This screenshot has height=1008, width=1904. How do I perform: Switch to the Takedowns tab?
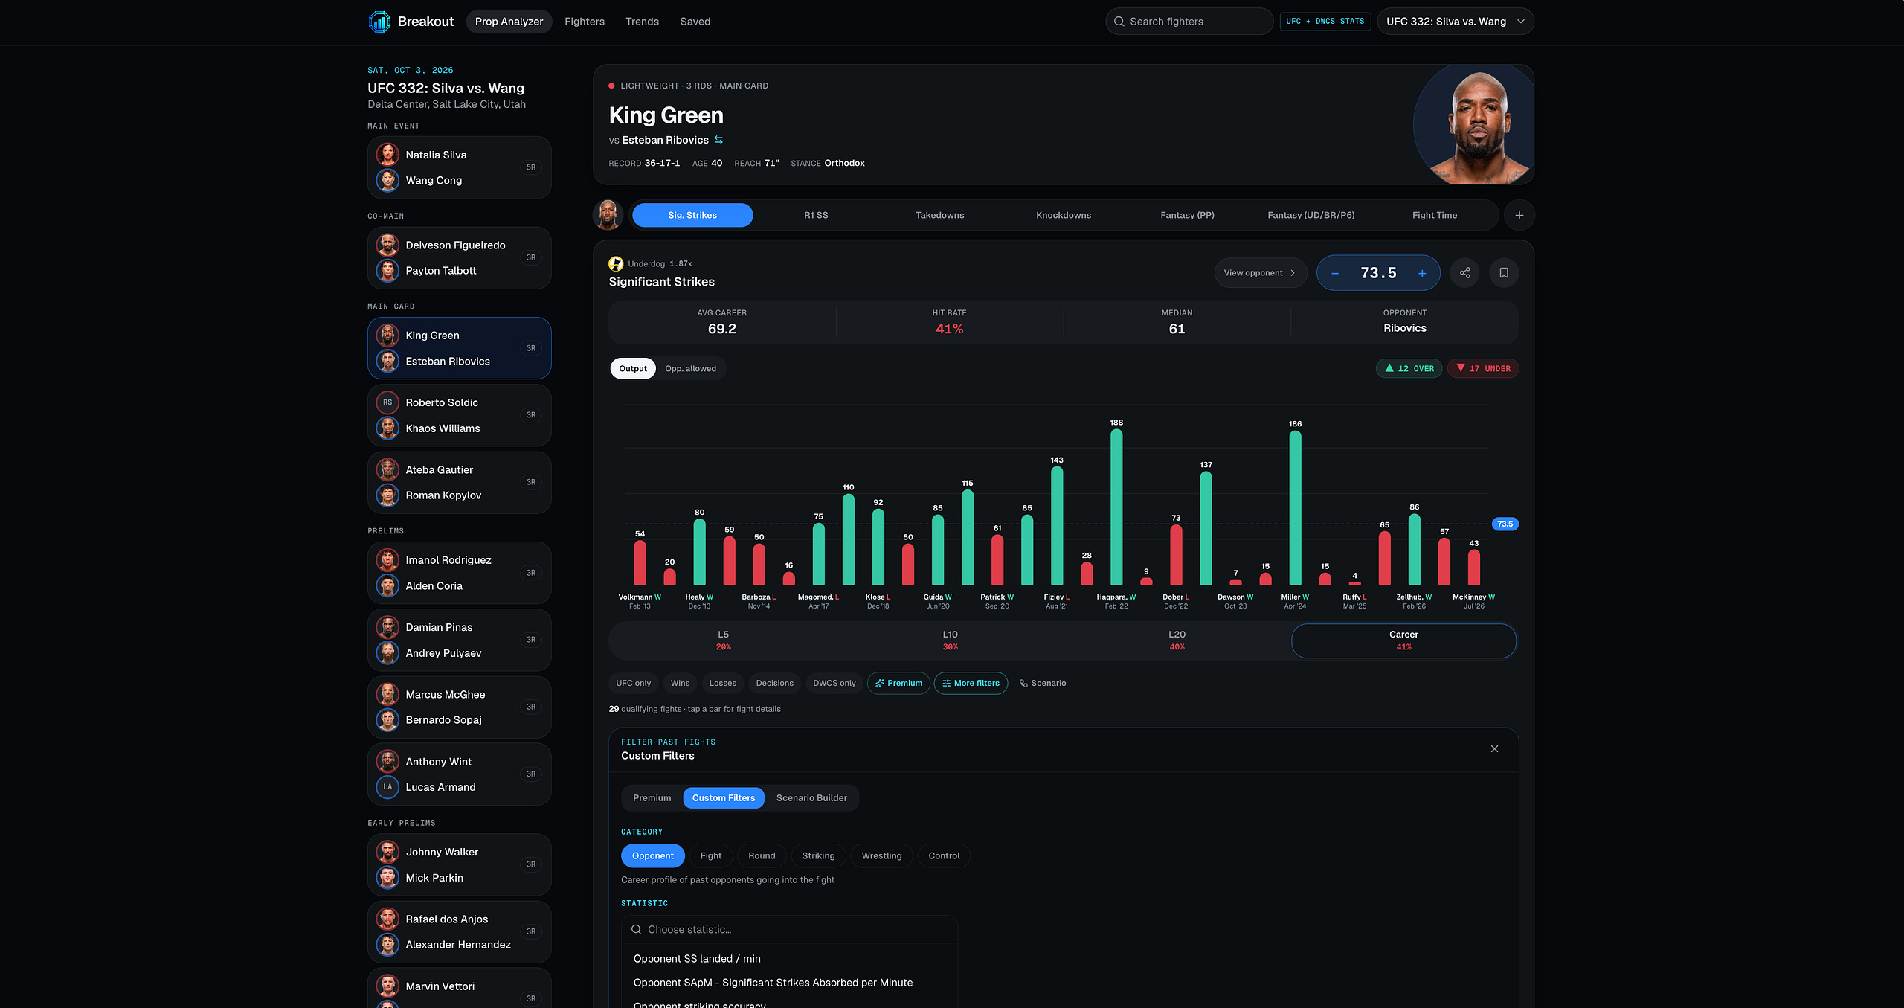pyautogui.click(x=939, y=215)
